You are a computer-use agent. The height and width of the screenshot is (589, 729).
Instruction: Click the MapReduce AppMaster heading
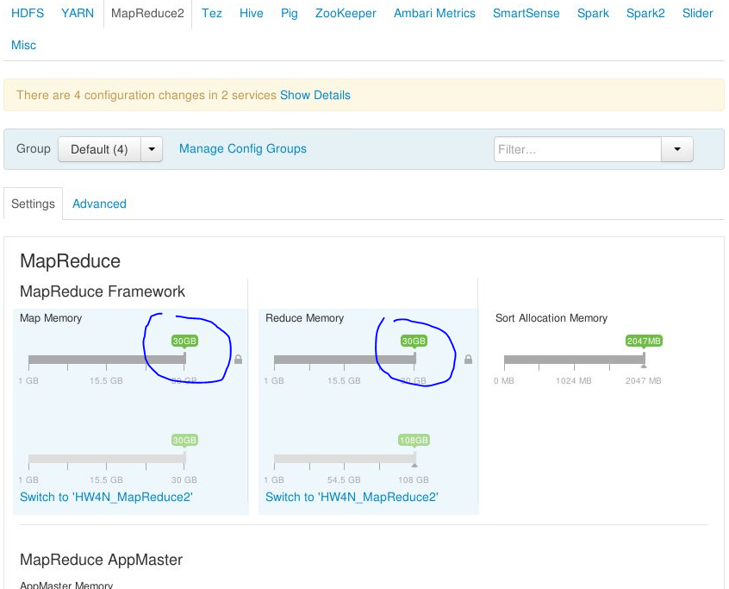point(102,560)
